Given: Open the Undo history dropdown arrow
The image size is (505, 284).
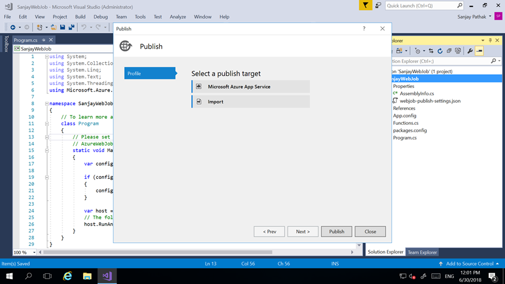Looking at the screenshot, I should [x=91, y=27].
